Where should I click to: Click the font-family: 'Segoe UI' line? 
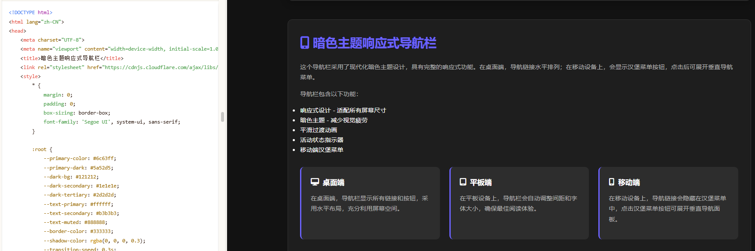pos(112,122)
